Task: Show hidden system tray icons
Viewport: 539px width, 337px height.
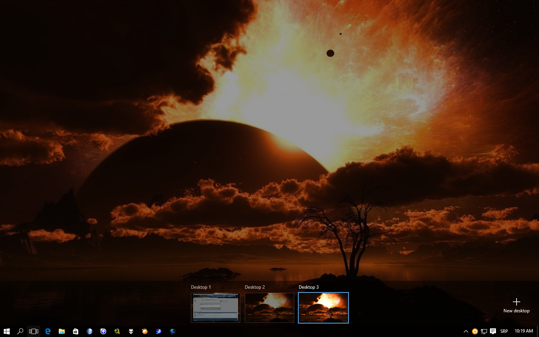Action: pos(466,331)
